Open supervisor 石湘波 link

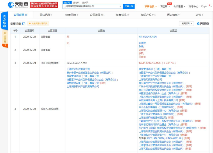142,43
